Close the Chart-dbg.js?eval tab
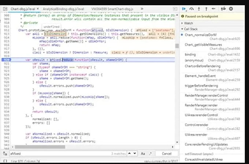The width and height of the screenshot is (249, 164). 38,9
